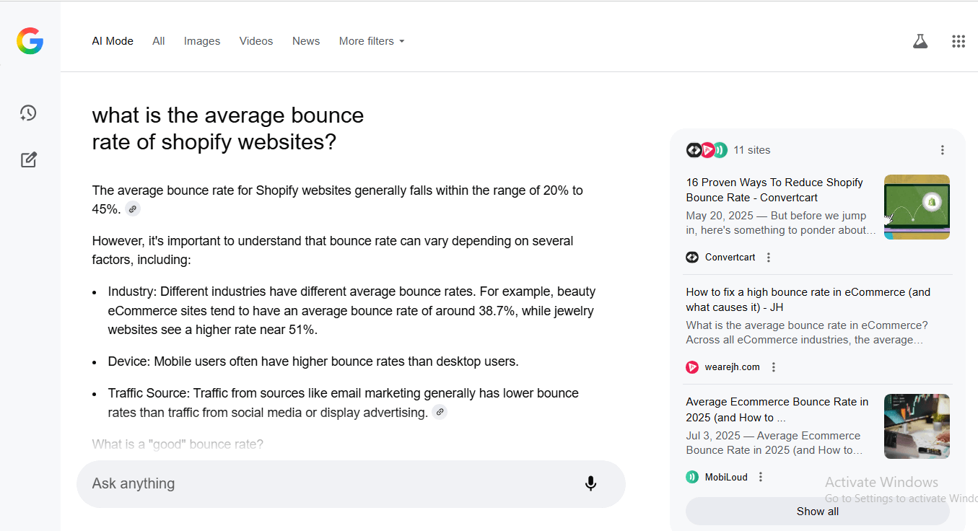Select the News tab
Image resolution: width=978 pixels, height=531 pixels.
coord(306,41)
